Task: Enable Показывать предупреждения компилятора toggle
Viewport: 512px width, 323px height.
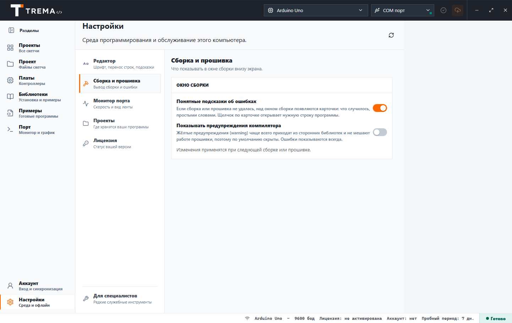Action: point(380,132)
